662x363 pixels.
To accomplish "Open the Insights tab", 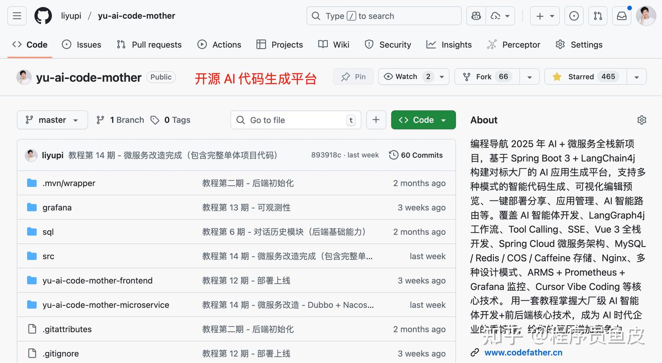I will 449,45.
